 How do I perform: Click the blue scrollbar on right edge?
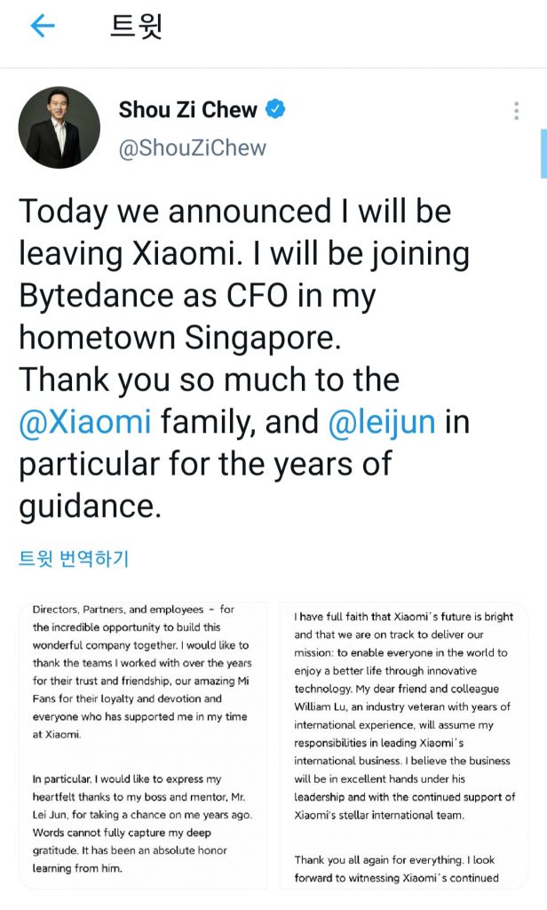pyautogui.click(x=543, y=153)
